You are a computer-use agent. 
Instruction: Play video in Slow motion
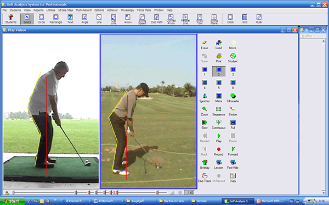click(x=205, y=125)
